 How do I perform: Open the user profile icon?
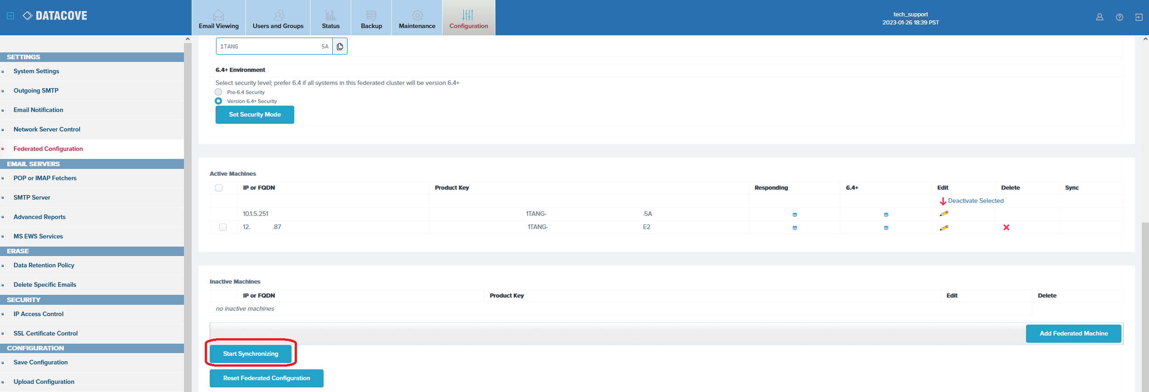point(1099,17)
